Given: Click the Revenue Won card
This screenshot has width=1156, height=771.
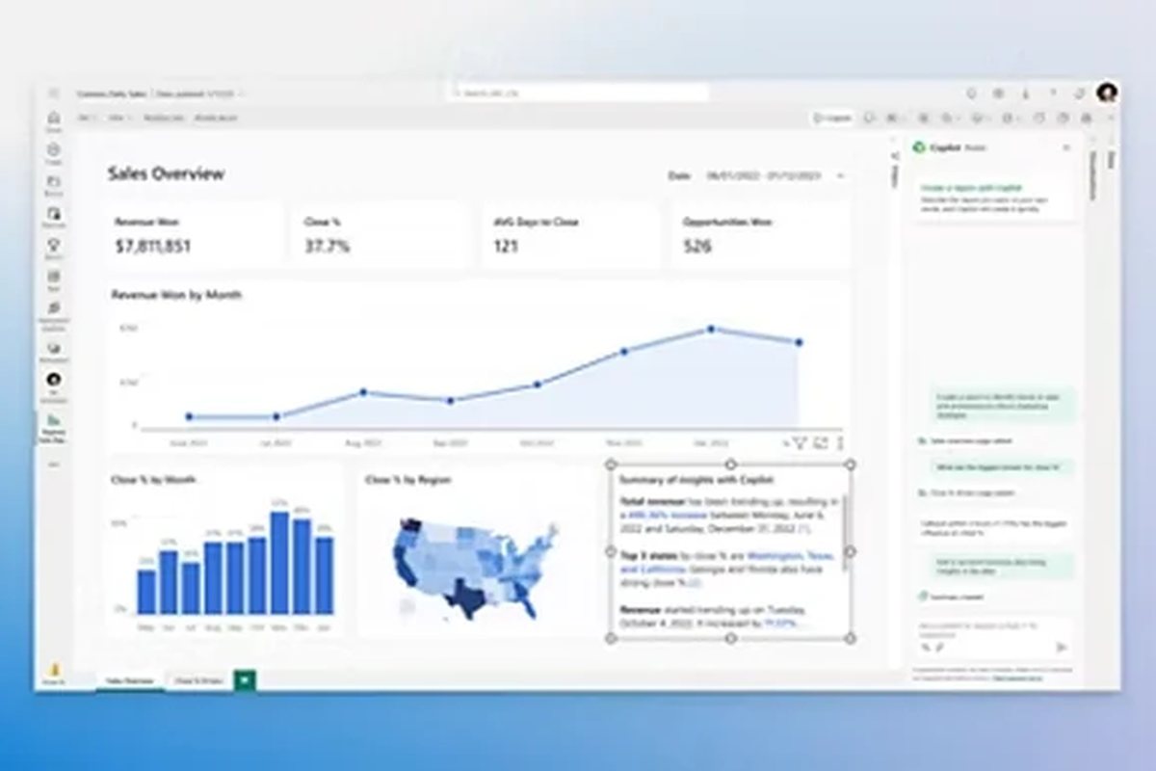Looking at the screenshot, I should [x=194, y=235].
